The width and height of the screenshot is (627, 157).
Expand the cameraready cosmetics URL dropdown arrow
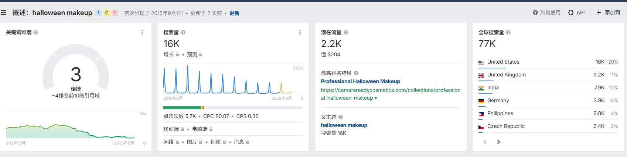click(x=376, y=98)
